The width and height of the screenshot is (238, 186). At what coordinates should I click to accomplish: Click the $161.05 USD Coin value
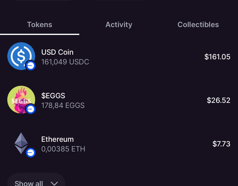click(x=217, y=57)
